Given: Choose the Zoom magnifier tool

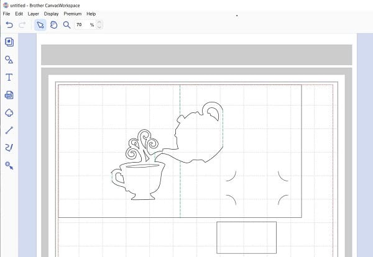Looking at the screenshot, I should (x=67, y=25).
